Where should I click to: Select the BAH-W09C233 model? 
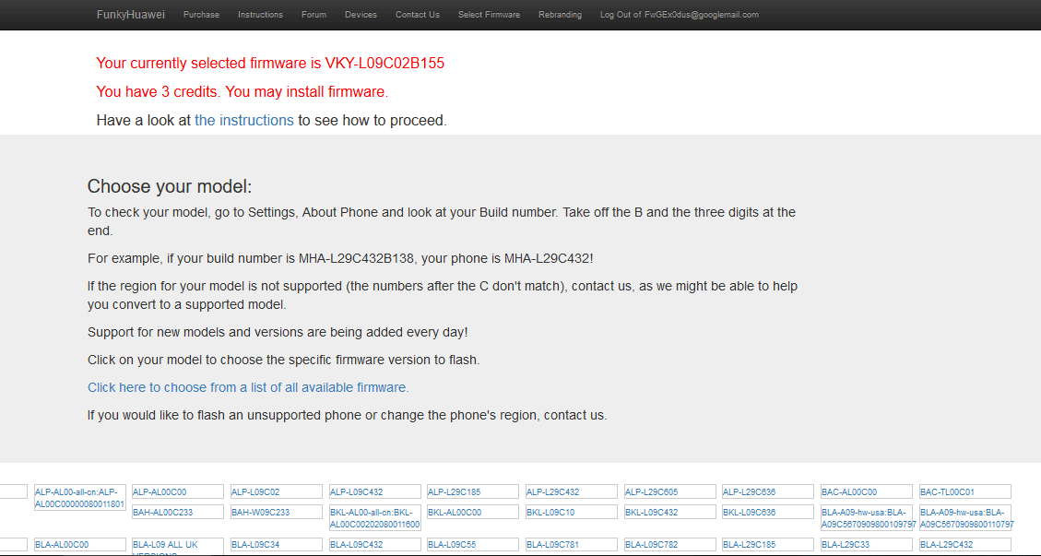277,512
